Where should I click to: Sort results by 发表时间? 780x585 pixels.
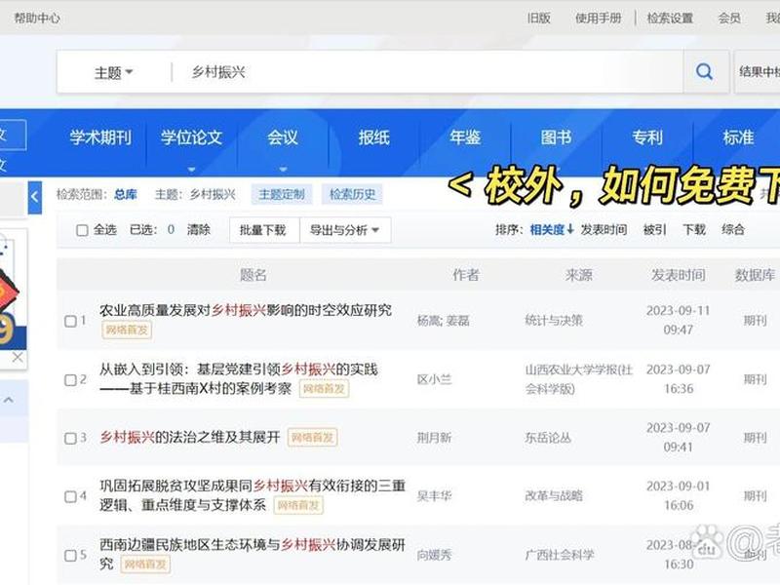pyautogui.click(x=604, y=229)
